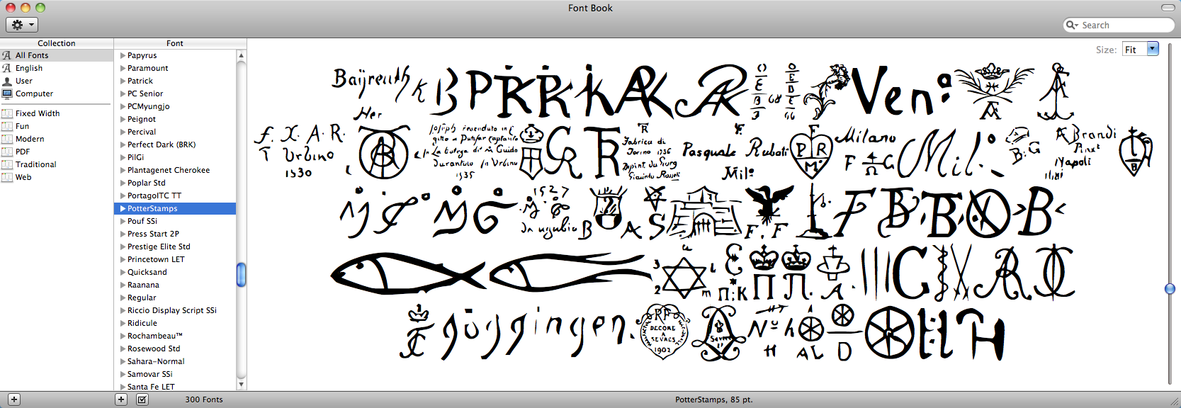Select the Computer collection icon

(7, 93)
